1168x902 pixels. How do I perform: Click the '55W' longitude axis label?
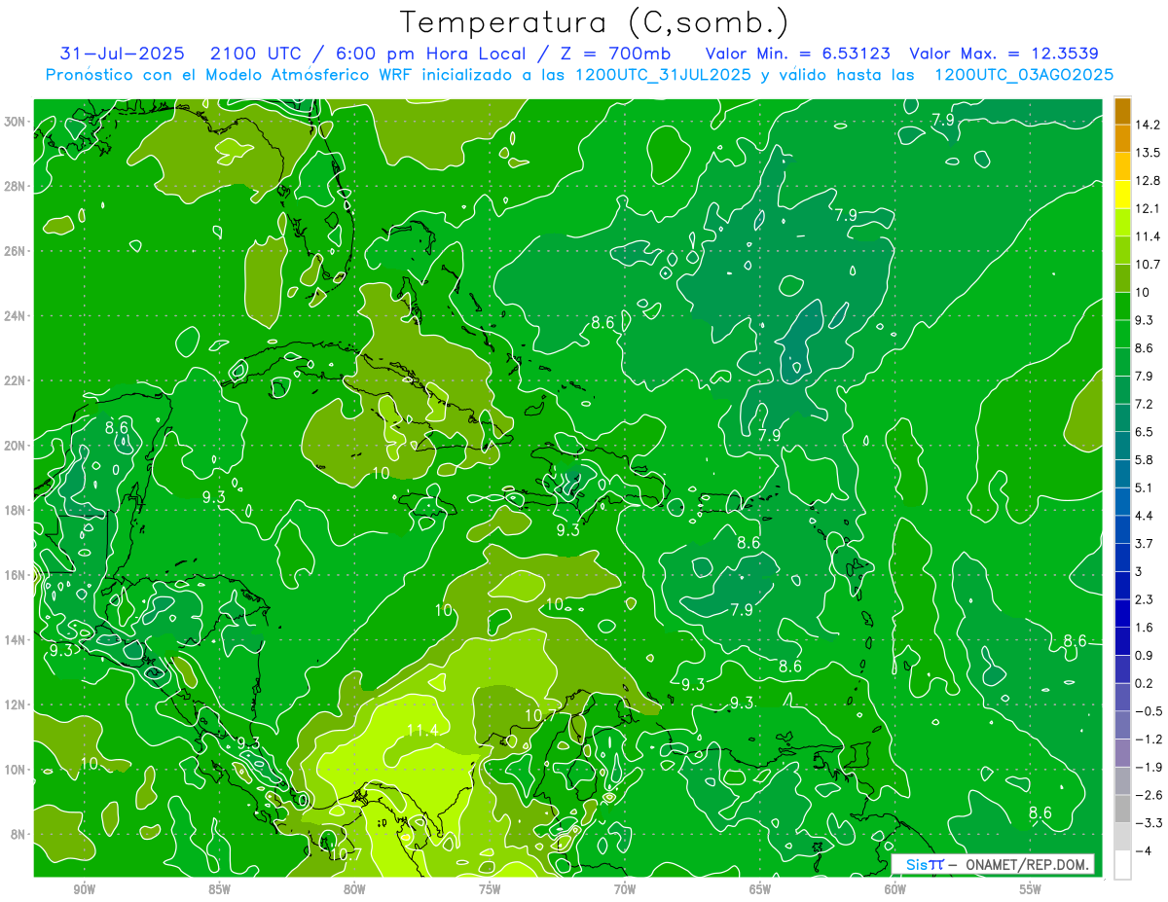pyautogui.click(x=1031, y=889)
